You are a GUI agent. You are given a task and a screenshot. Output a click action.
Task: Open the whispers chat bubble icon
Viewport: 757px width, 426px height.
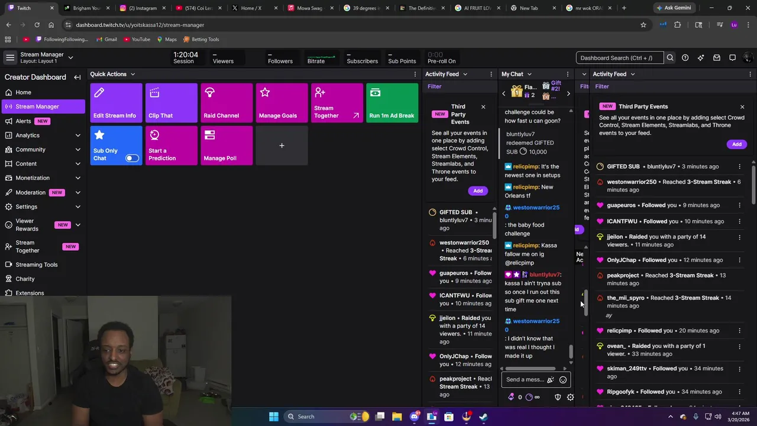coord(732,58)
